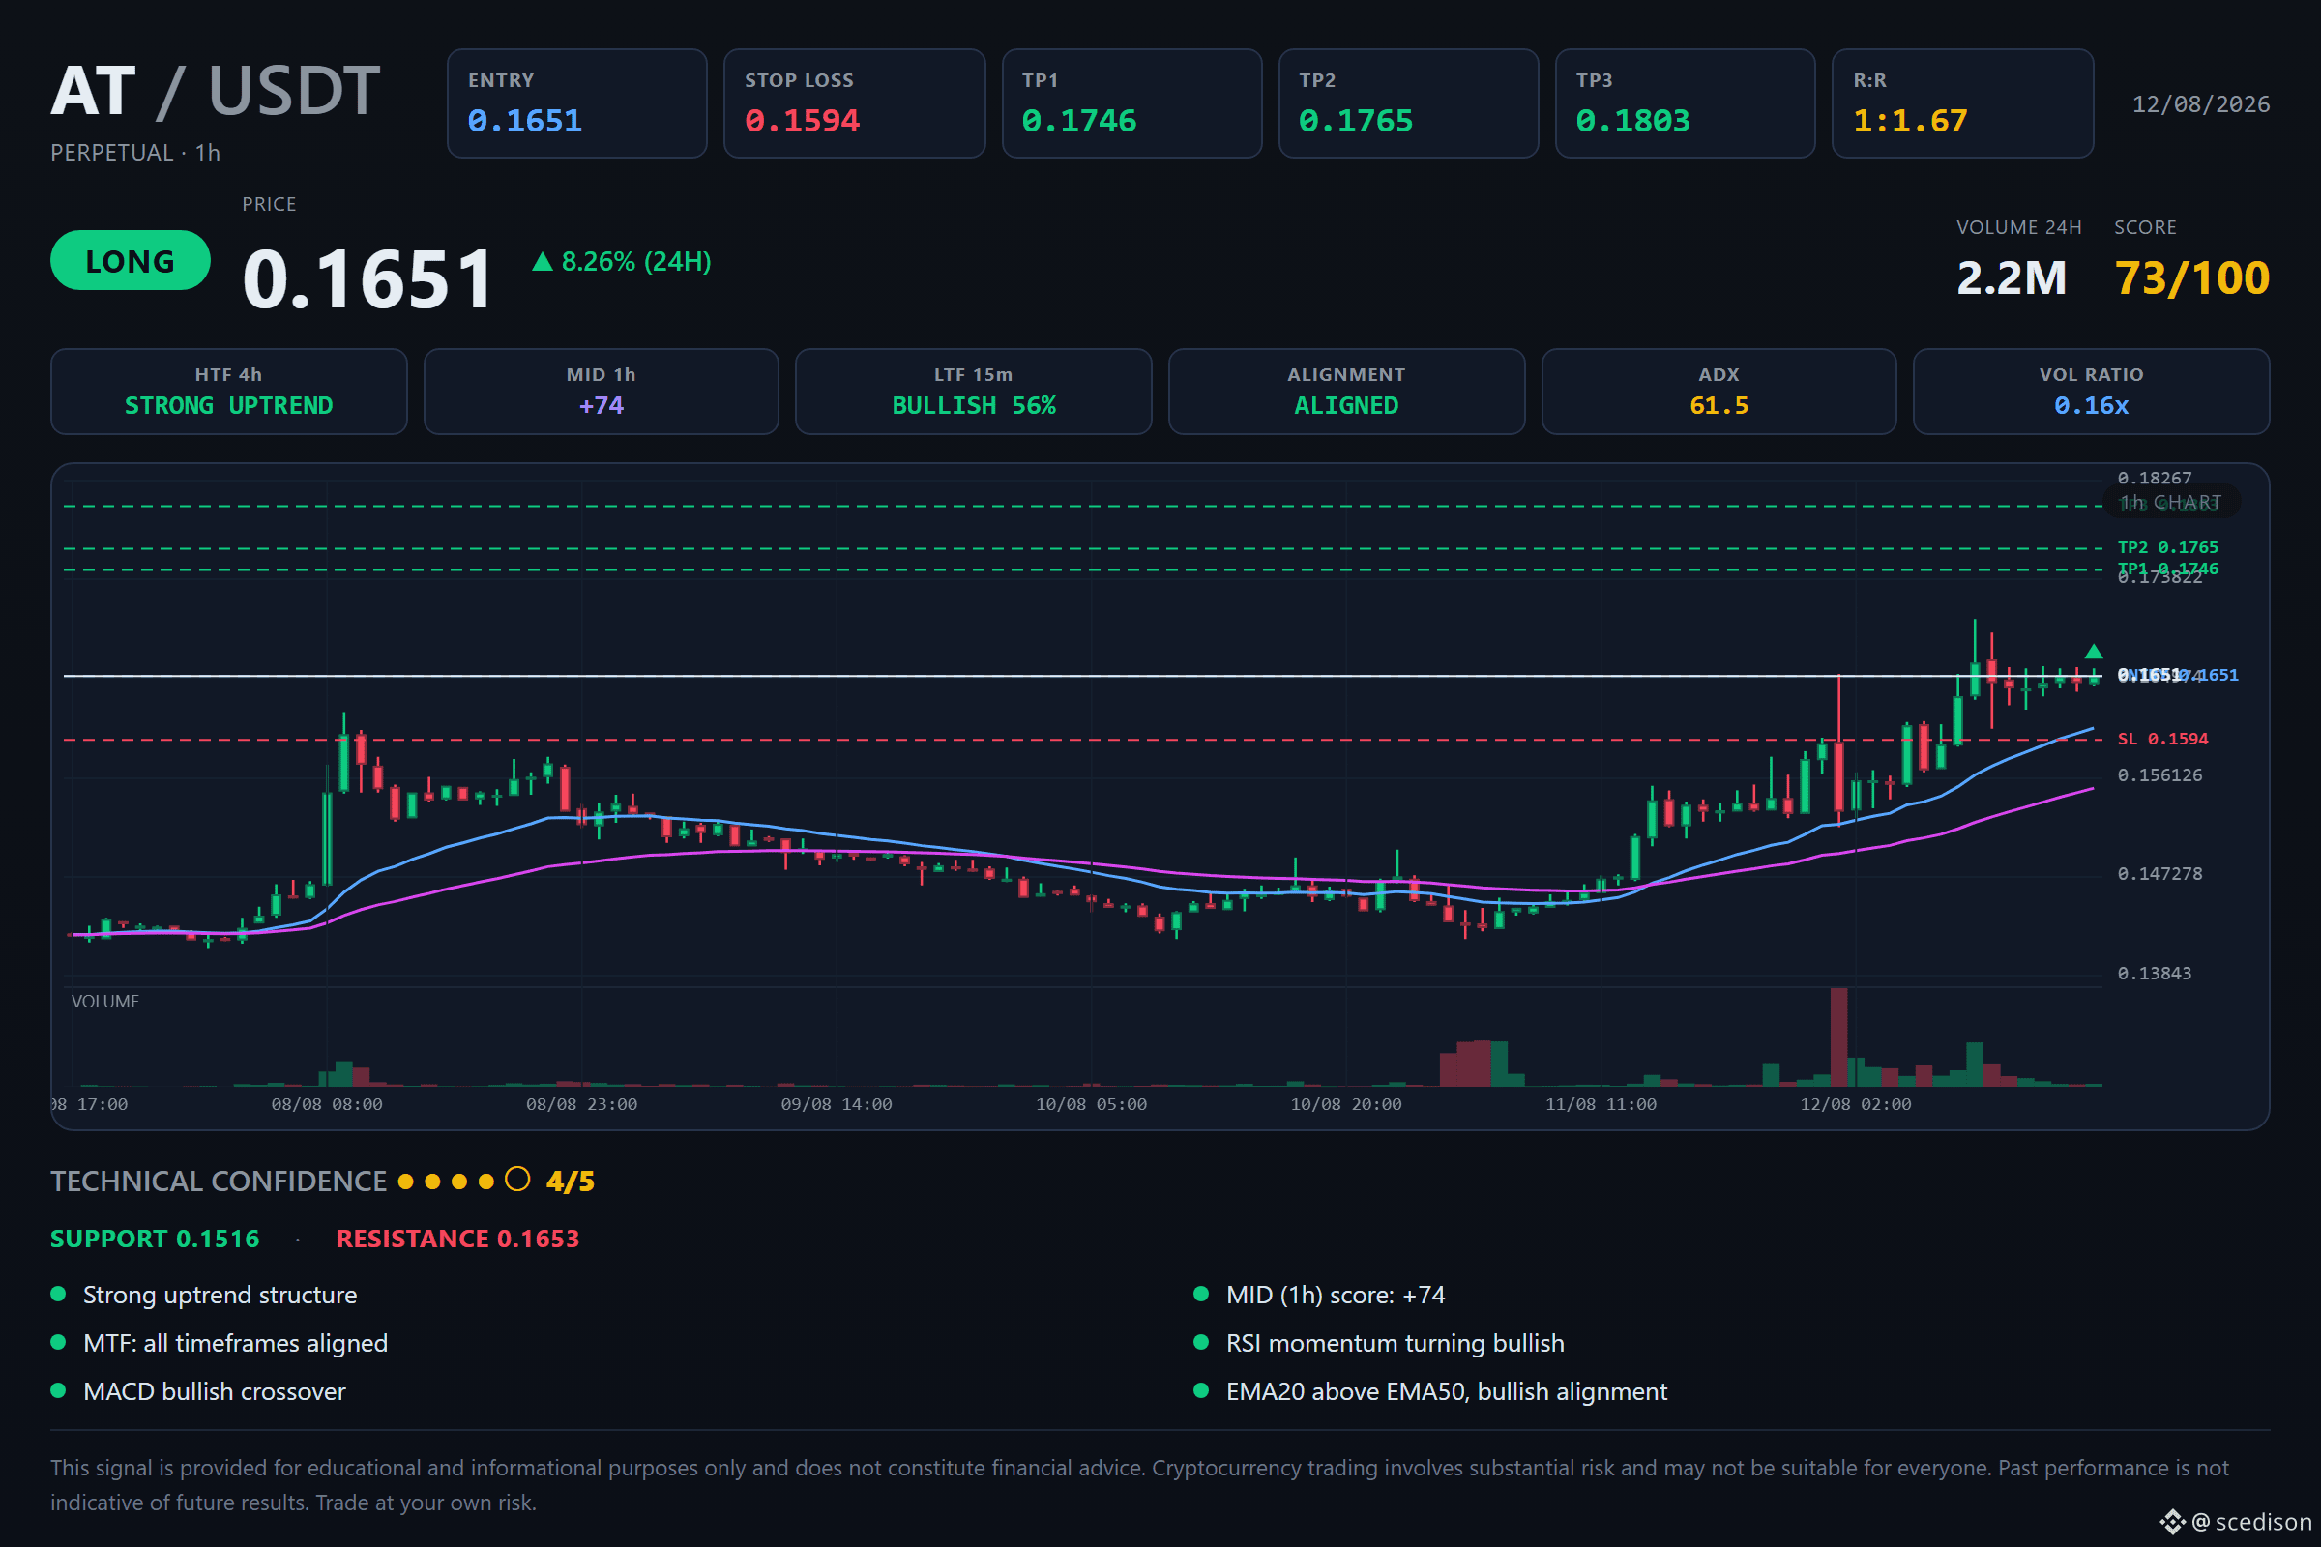Select the VOL RATIO 0.16x card

click(x=2091, y=392)
